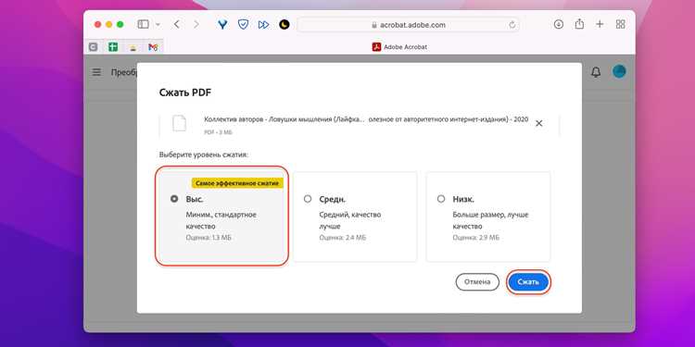Remove the selected PDF file with X
The width and height of the screenshot is (695, 347).
pyautogui.click(x=539, y=123)
